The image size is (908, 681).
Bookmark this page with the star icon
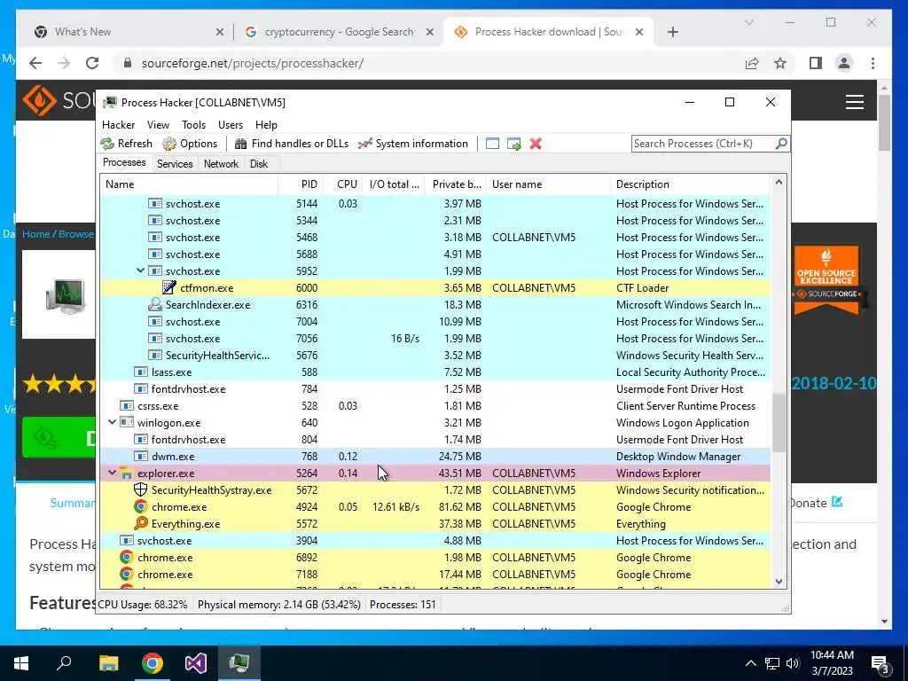coord(780,63)
